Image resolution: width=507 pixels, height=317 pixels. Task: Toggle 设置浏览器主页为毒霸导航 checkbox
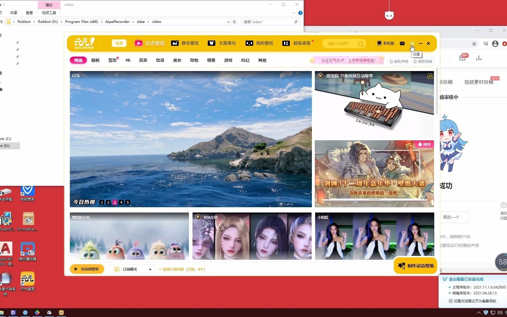point(451,301)
